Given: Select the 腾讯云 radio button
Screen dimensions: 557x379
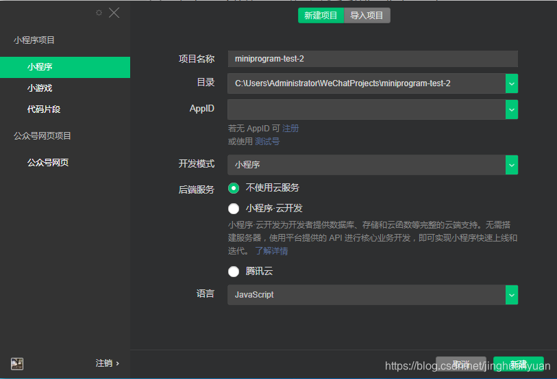Looking at the screenshot, I should (x=234, y=272).
